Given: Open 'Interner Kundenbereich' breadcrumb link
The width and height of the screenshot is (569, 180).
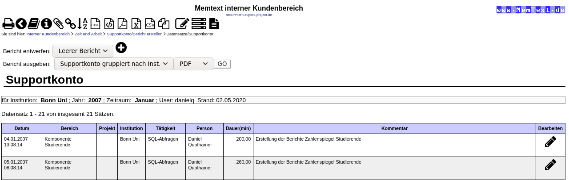Looking at the screenshot, I should pyautogui.click(x=48, y=34).
